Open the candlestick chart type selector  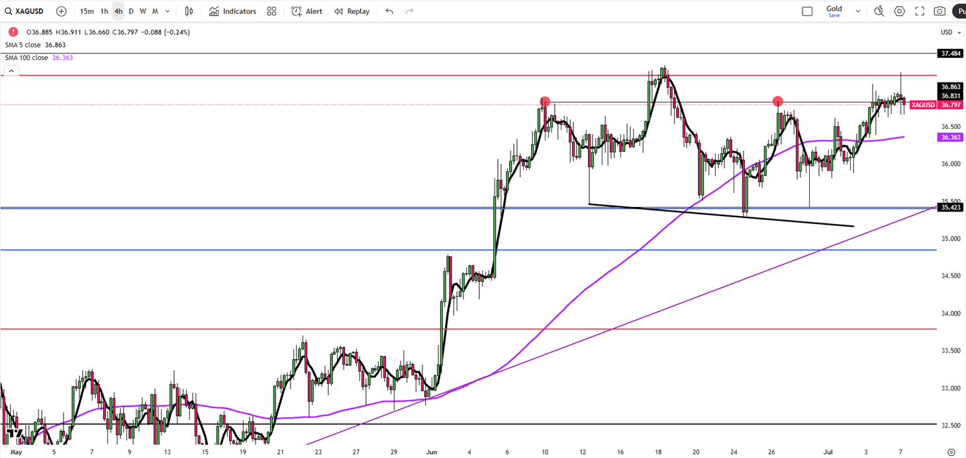(x=189, y=11)
